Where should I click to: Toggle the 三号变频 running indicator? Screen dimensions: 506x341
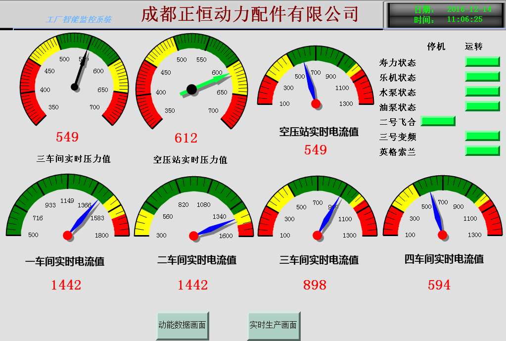click(482, 136)
